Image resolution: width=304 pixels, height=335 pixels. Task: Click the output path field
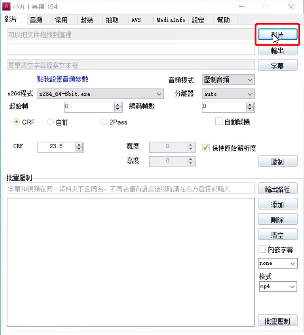131,49
